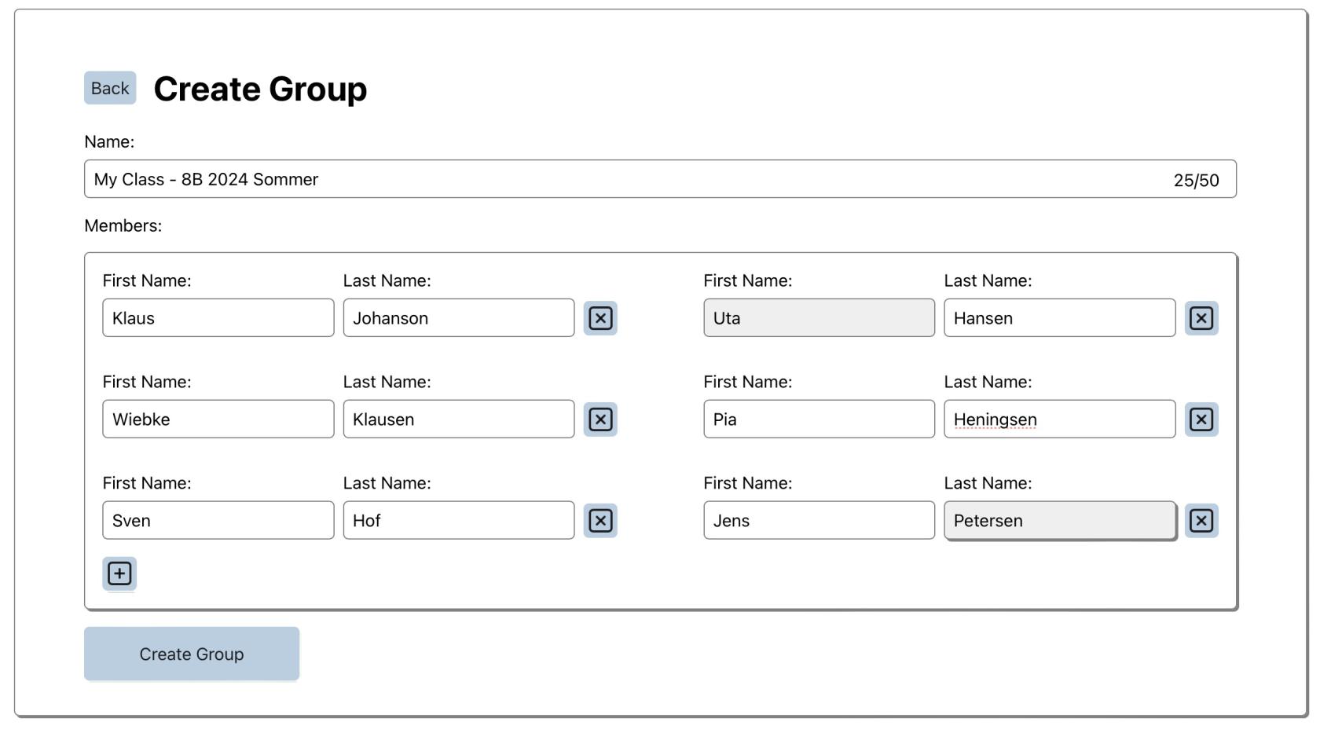Viewport: 1320px width, 729px height.
Task: Remove member Jens Petersen
Action: [x=1201, y=521]
